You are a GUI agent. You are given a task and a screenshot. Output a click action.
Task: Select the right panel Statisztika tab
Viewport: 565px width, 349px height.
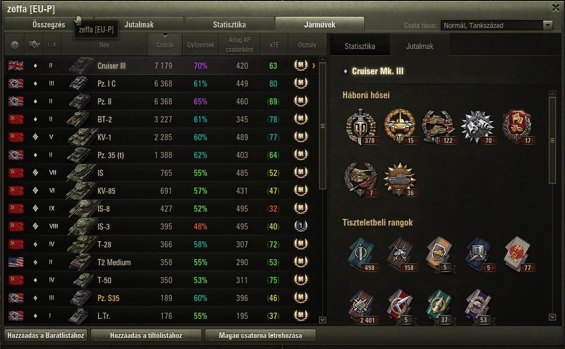point(360,46)
